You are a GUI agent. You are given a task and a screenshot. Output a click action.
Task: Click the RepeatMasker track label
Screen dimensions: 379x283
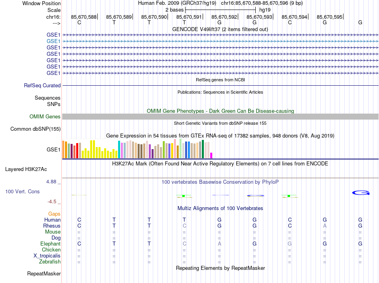(x=44, y=274)
